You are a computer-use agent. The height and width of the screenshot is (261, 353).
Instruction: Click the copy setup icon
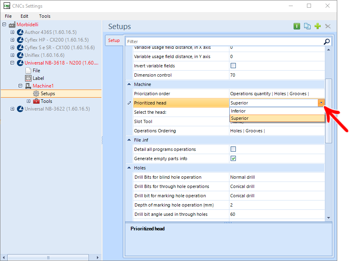click(307, 26)
